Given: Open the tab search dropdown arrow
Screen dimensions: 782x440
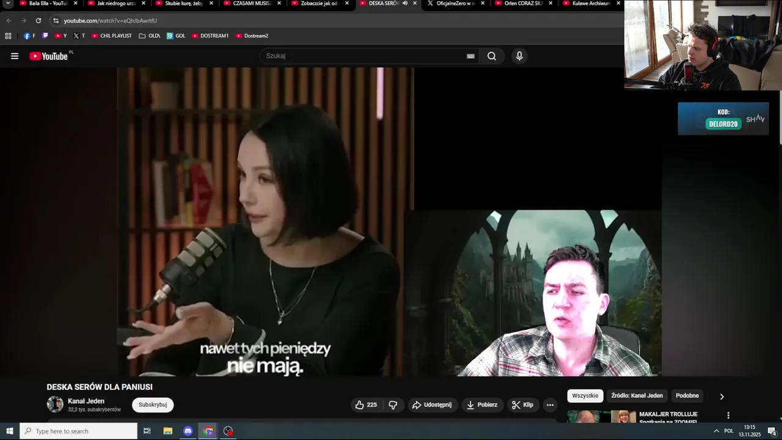Looking at the screenshot, I should [x=8, y=4].
